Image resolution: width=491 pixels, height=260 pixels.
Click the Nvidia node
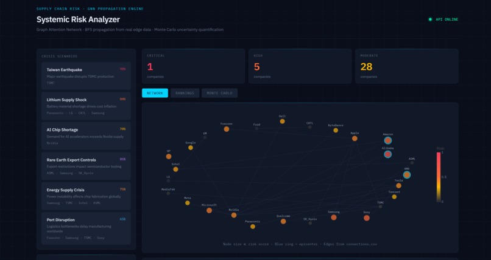pyautogui.click(x=234, y=216)
